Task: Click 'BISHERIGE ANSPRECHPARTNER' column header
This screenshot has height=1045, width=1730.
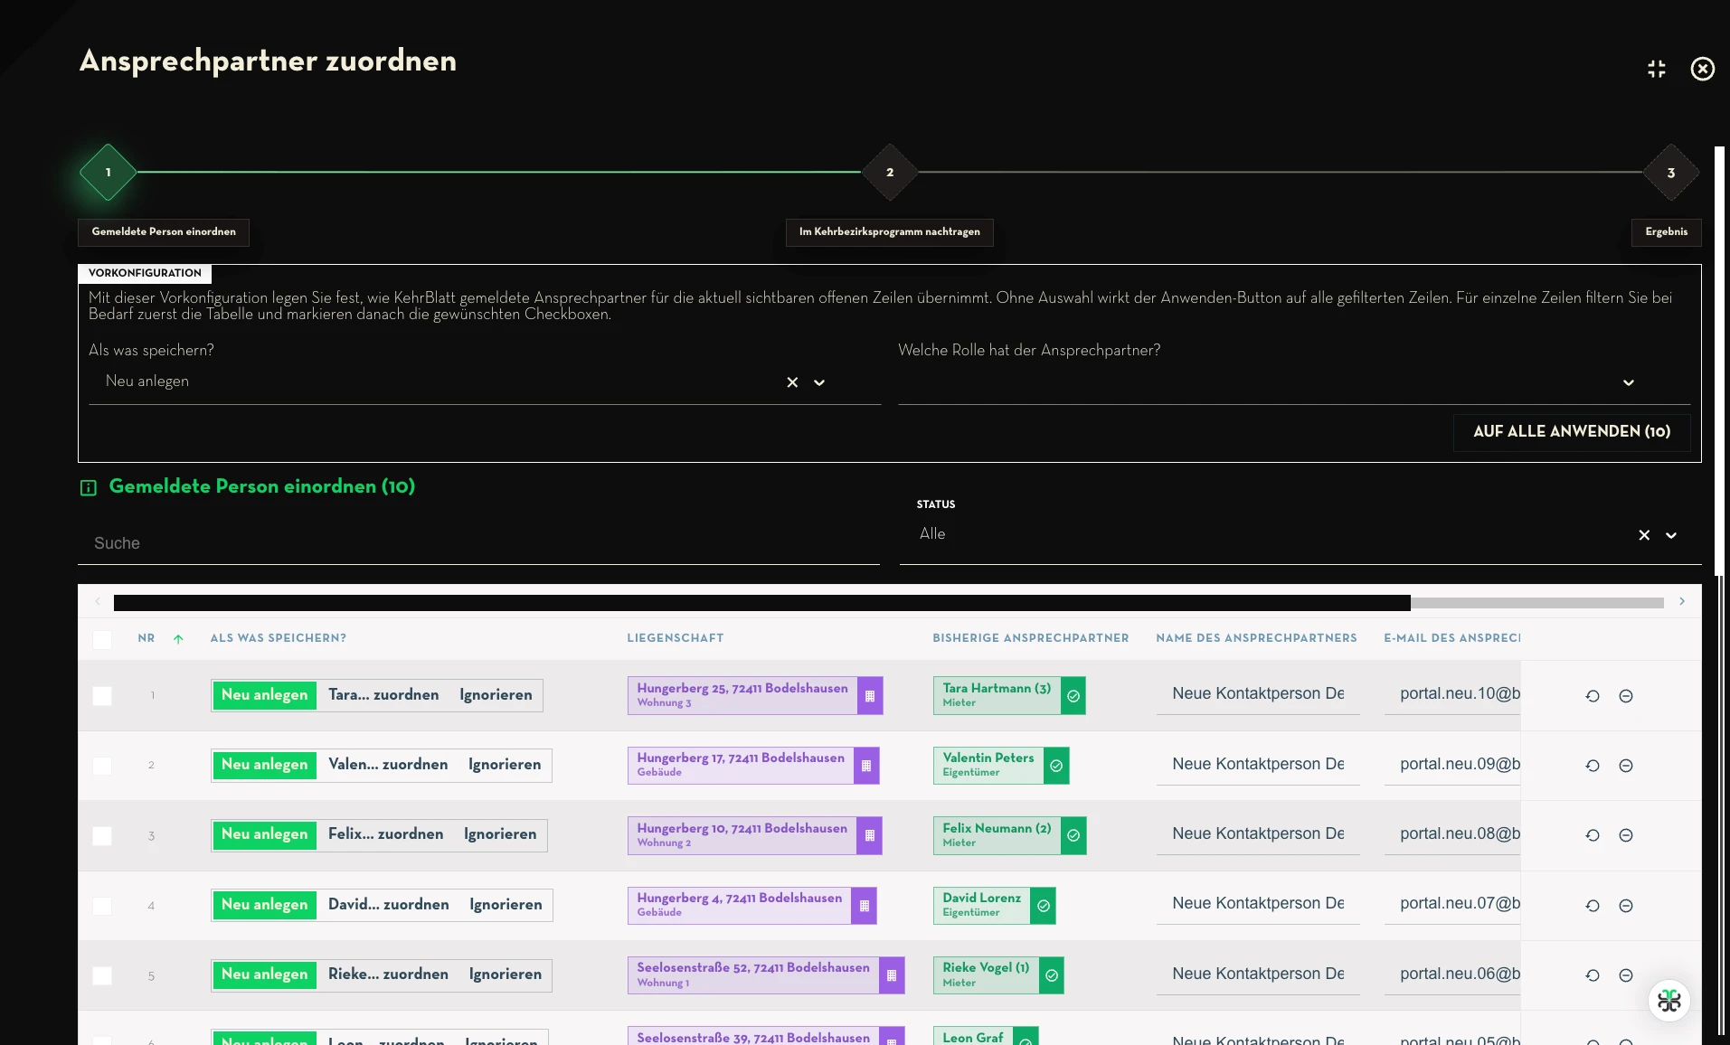Action: point(1031,638)
